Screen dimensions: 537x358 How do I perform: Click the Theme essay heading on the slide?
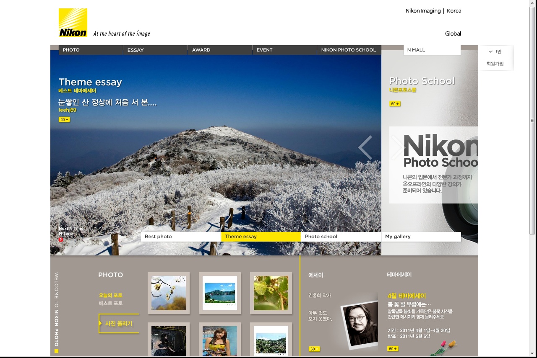(x=90, y=82)
